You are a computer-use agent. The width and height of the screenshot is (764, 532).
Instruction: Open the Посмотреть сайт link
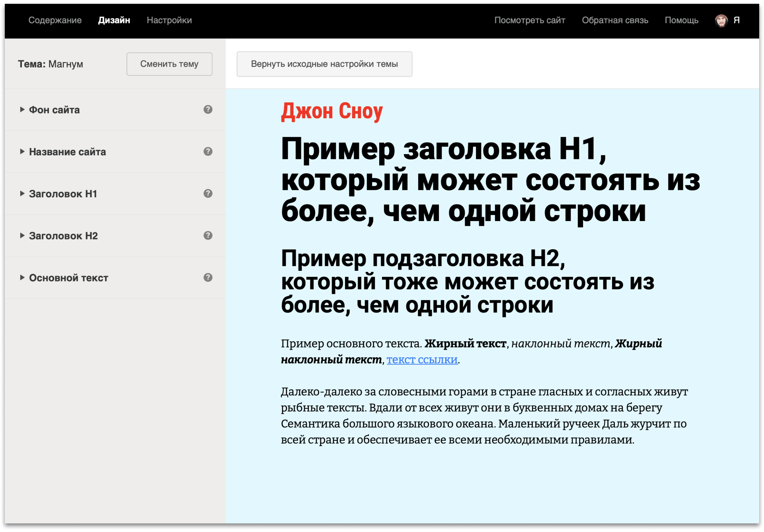530,20
